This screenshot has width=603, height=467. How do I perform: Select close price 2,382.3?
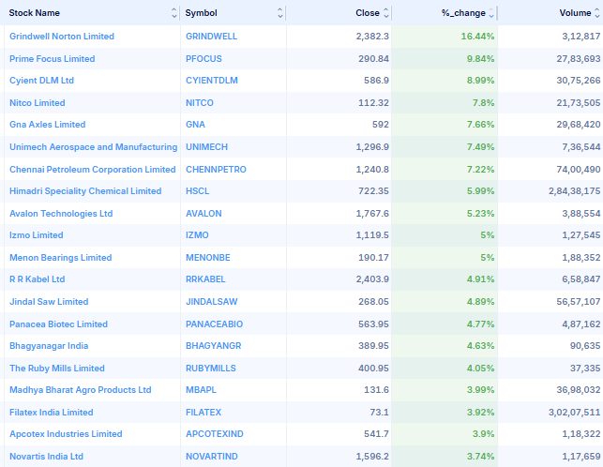tap(372, 37)
